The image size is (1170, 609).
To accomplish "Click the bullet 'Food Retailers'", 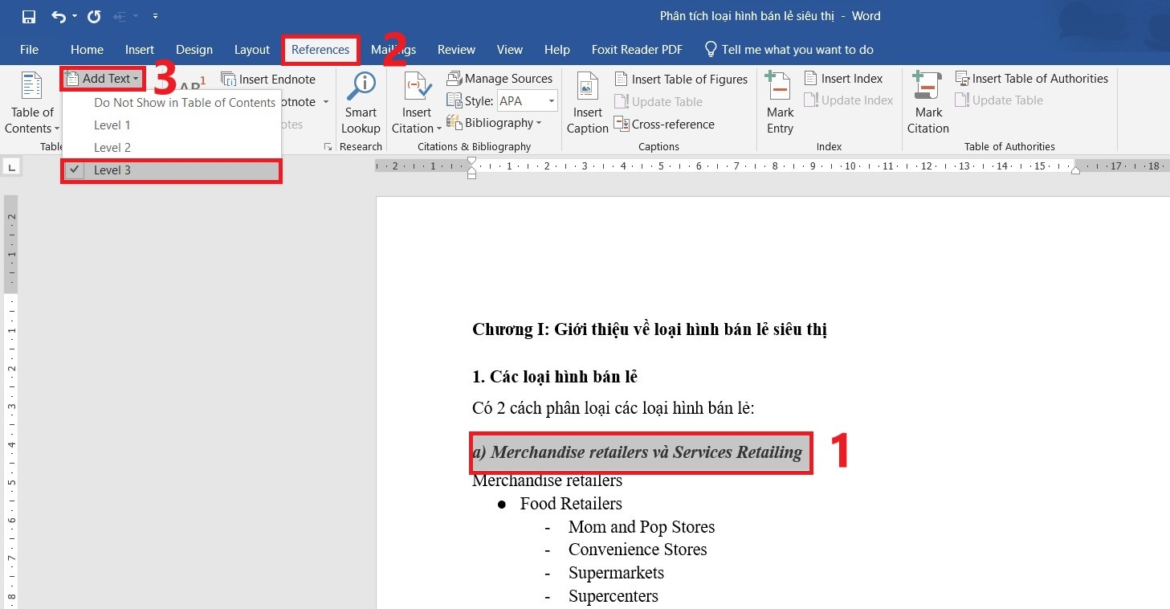I will pyautogui.click(x=571, y=504).
